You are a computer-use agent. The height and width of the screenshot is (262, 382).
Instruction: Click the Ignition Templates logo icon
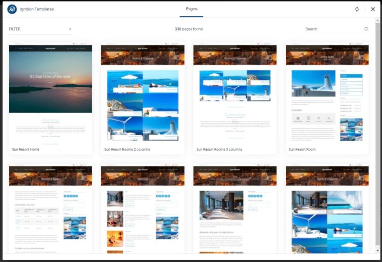coord(12,9)
